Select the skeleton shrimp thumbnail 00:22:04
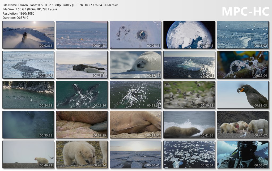Viewport: 272px width, 171px height. pos(243,65)
